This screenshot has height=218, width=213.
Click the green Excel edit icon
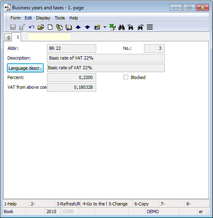(x=112, y=27)
